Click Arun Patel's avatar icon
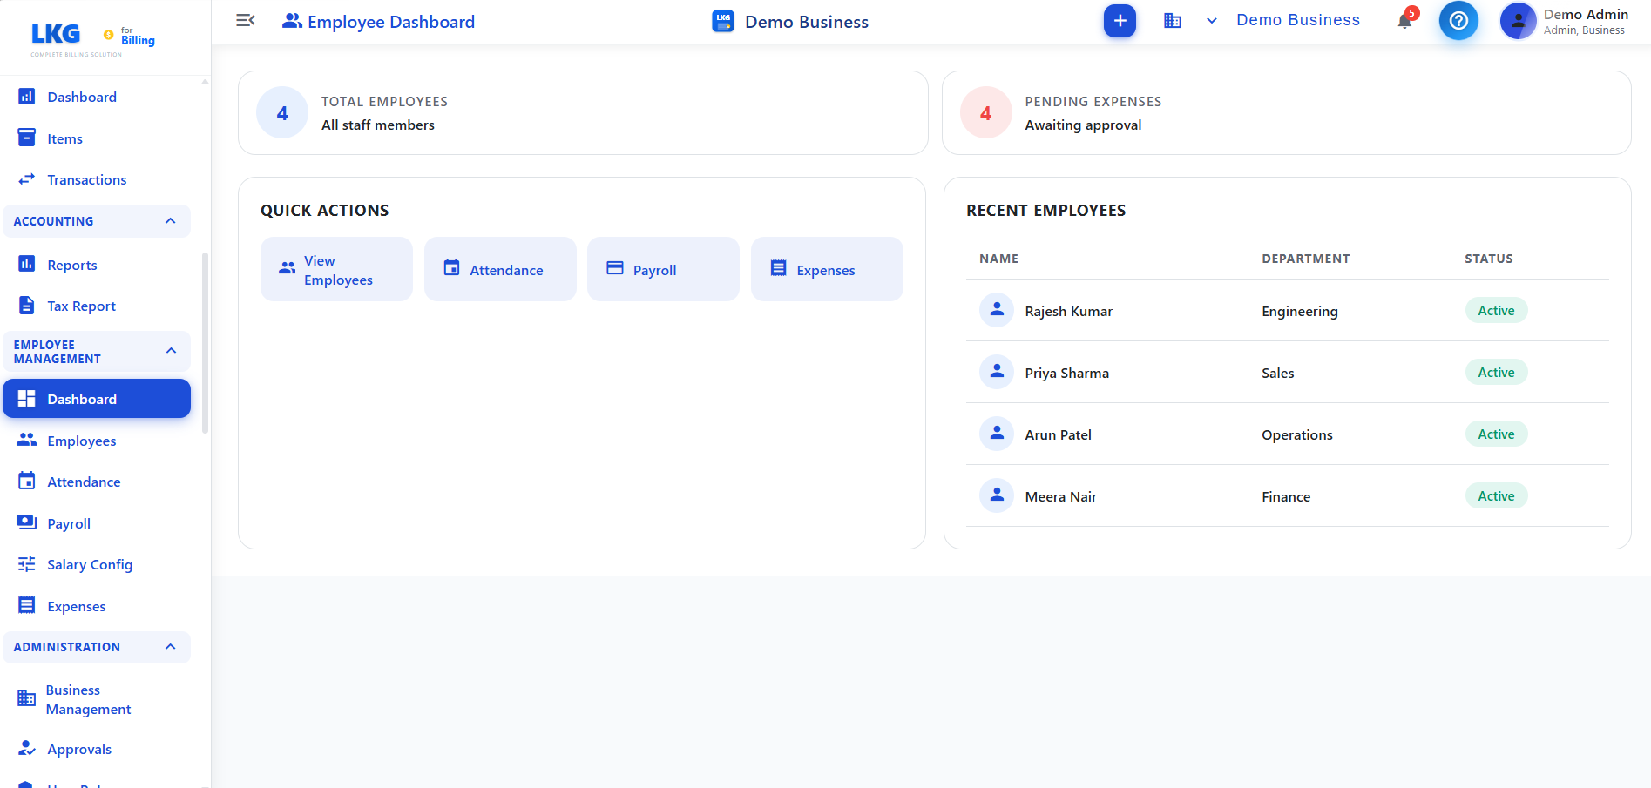The height and width of the screenshot is (788, 1651). pyautogui.click(x=997, y=434)
